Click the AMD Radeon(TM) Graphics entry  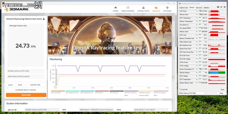[26, 76]
